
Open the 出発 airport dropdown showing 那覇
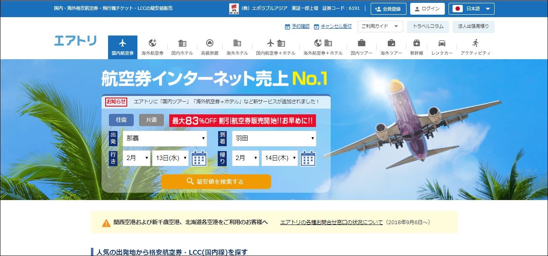[x=165, y=138]
